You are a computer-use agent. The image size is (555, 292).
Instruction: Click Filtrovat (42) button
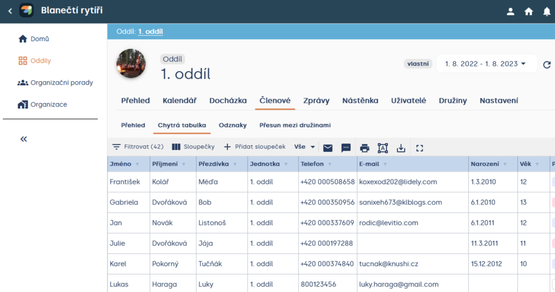(138, 147)
